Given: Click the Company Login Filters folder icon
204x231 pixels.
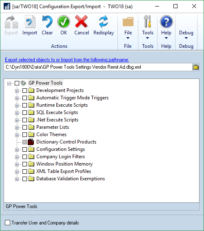Looking at the screenshot, I should coord(31,157).
